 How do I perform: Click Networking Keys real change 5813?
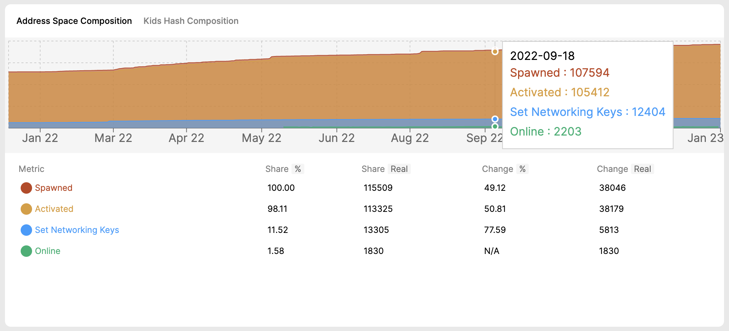[x=609, y=230]
